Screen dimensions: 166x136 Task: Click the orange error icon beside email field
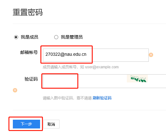[x=151, y=55]
